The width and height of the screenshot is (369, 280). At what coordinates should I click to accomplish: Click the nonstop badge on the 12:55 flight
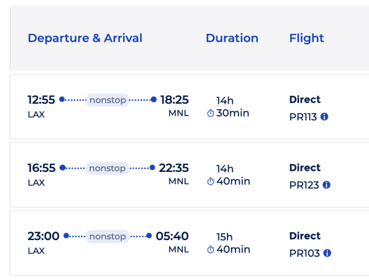[x=108, y=100]
